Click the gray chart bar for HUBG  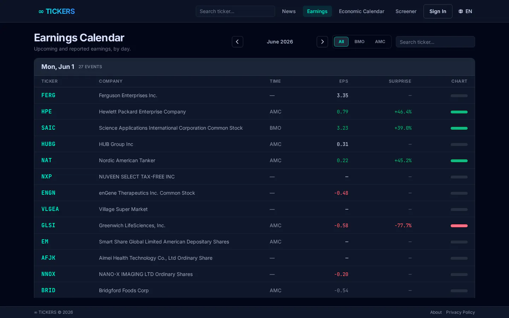pyautogui.click(x=459, y=145)
